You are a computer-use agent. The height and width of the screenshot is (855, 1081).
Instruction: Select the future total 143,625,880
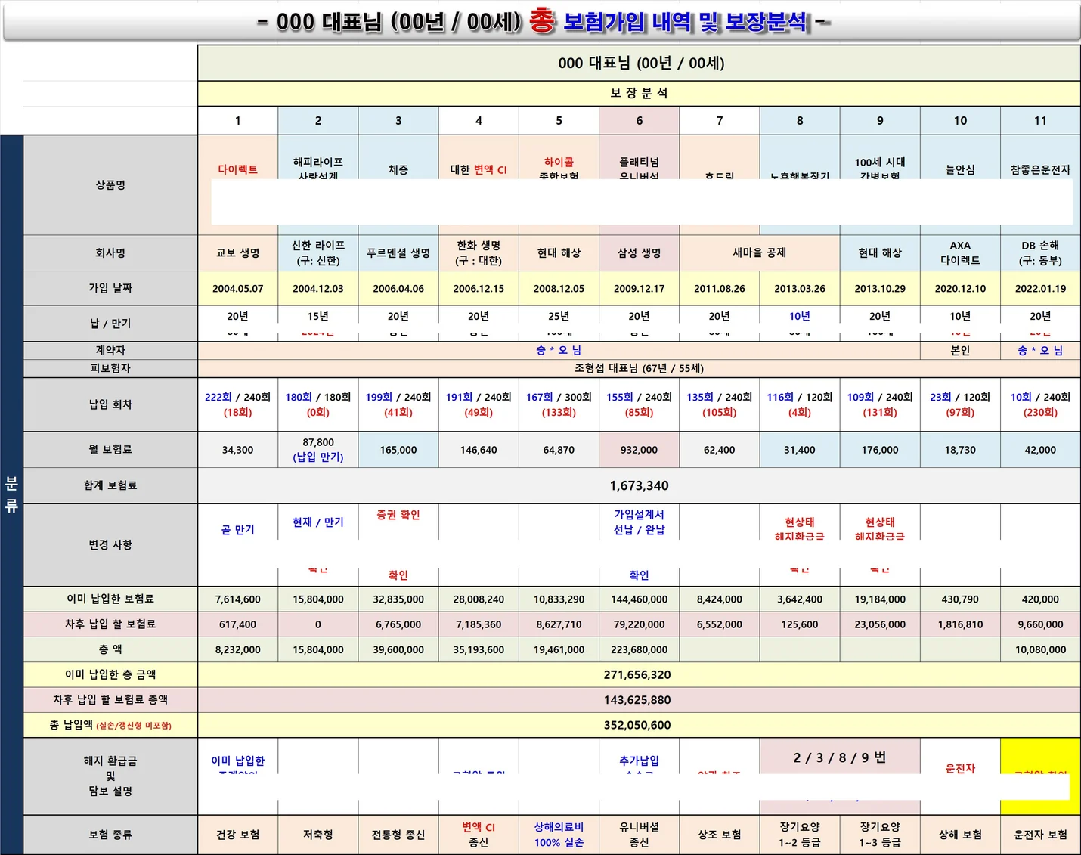(x=639, y=700)
